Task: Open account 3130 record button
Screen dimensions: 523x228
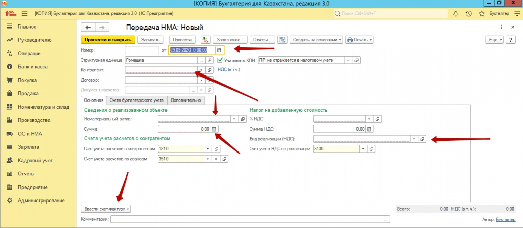Action: click(371, 148)
